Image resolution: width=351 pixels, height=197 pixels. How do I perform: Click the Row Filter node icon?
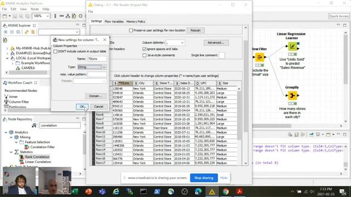coord(259,57)
